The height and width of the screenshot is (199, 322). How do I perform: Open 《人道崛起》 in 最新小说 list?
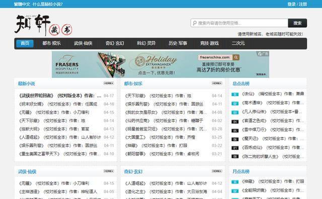pyautogui.click(x=60, y=137)
